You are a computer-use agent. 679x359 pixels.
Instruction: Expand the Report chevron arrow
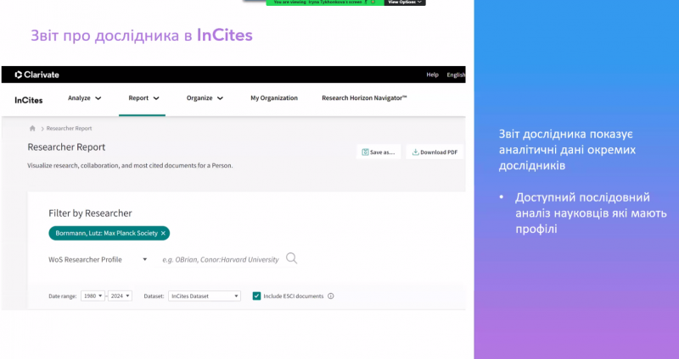click(x=156, y=98)
